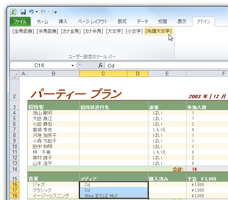The width and height of the screenshot is (228, 200).
Task: Expand the Name Box dropdown arrow
Action: [x=73, y=66]
